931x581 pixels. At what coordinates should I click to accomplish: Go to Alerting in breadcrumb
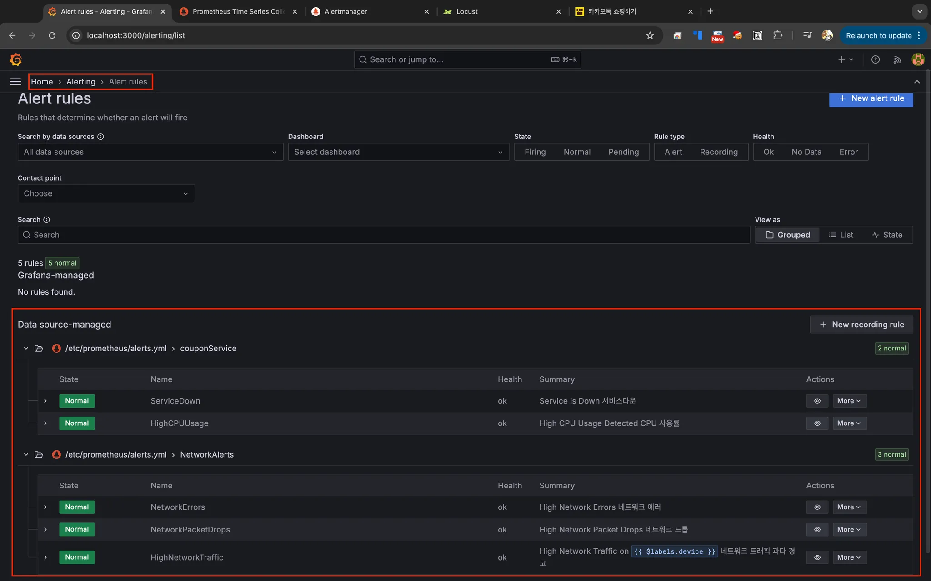(x=81, y=82)
